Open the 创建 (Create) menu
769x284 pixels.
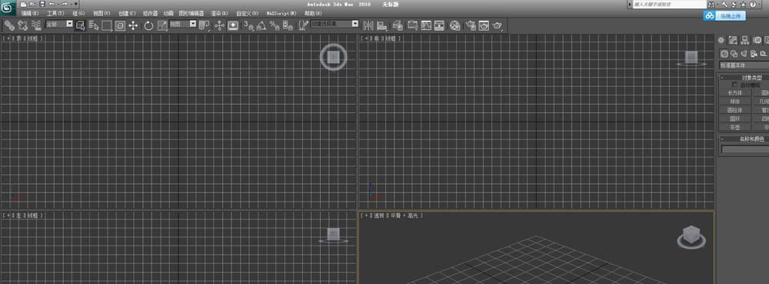(x=127, y=13)
